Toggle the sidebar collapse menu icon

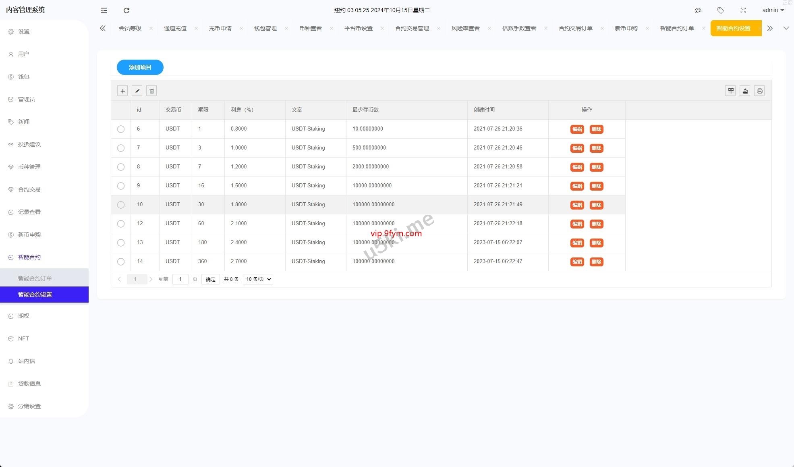coord(104,10)
